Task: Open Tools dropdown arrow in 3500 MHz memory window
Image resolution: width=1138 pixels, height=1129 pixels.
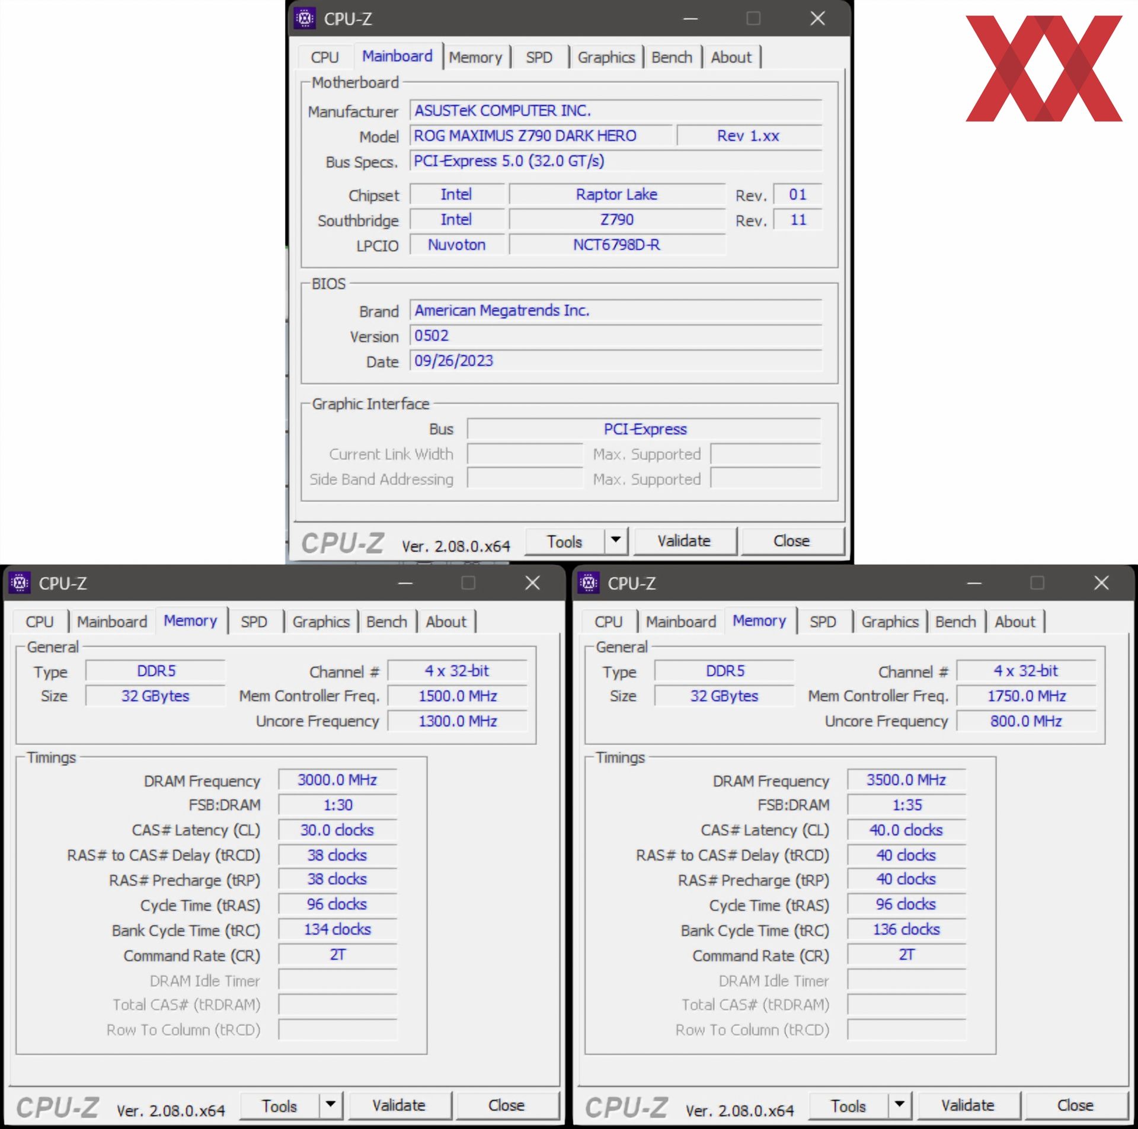Action: pos(900,1105)
